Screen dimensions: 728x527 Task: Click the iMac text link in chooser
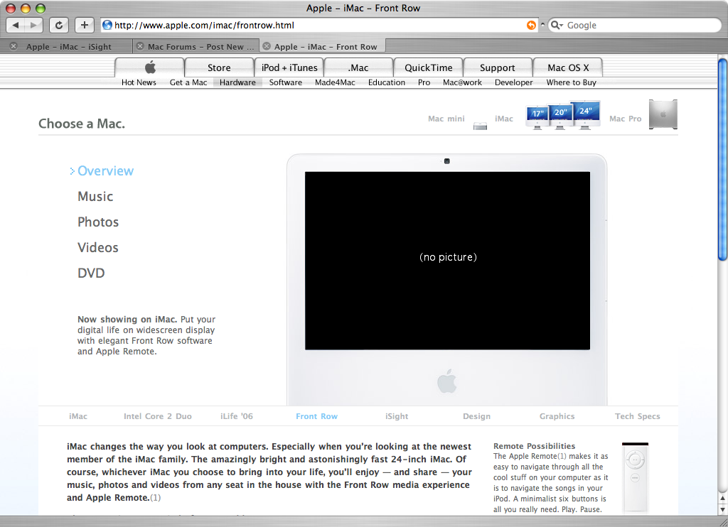(x=504, y=119)
